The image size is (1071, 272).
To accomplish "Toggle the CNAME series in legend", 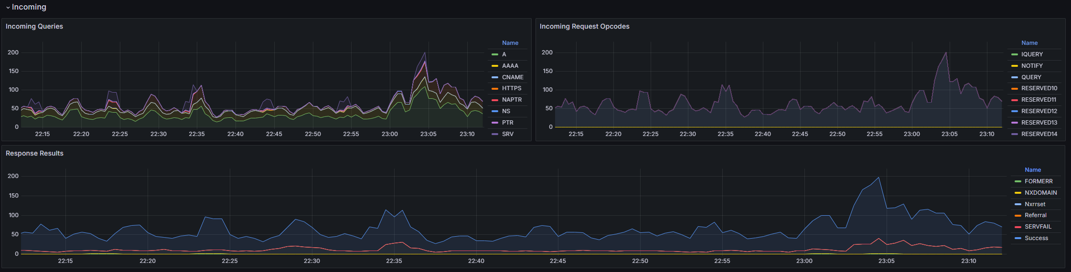I will click(x=513, y=77).
